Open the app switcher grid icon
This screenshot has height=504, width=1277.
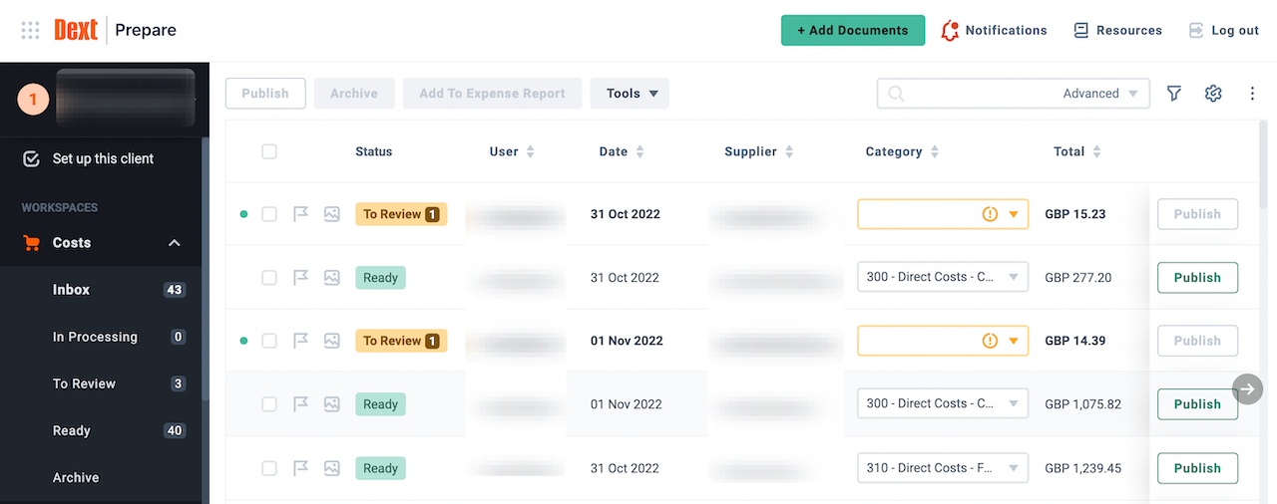(30, 30)
